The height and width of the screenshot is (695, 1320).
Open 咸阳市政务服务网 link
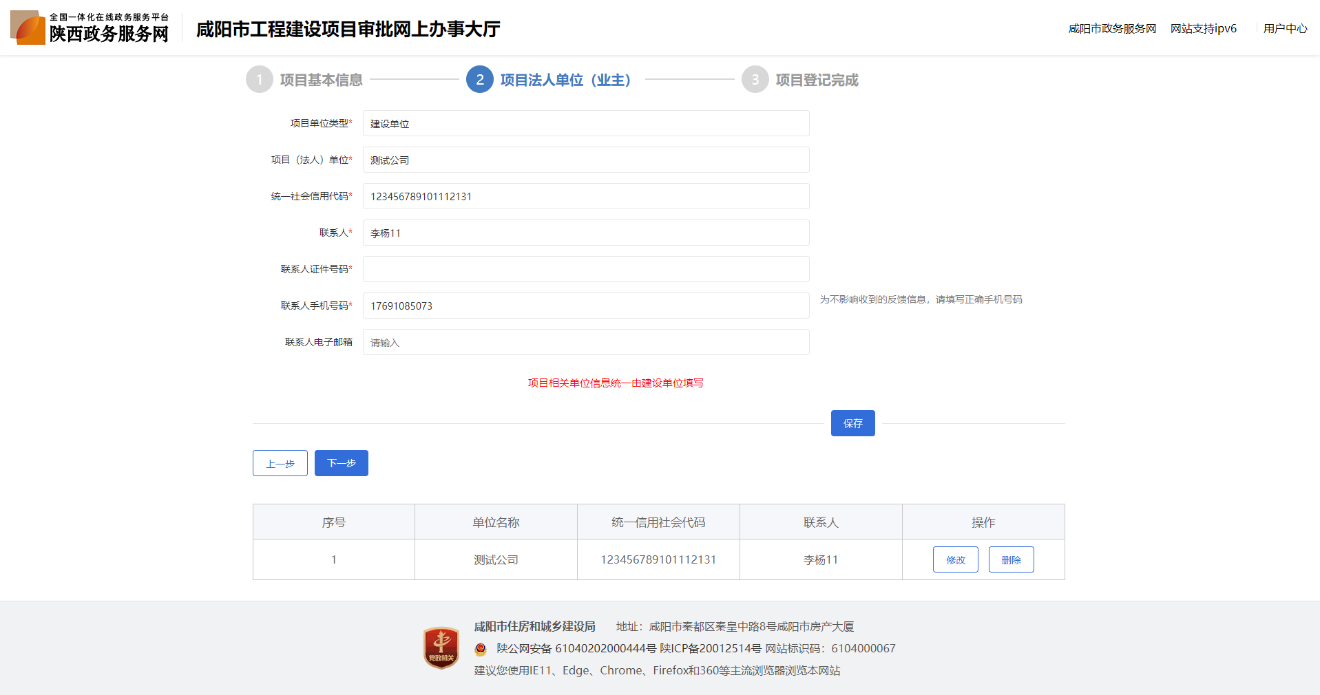1112,28
